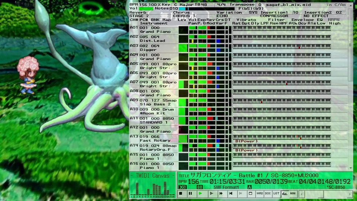Click the channel list scroll-down arrow
The width and height of the screenshot is (357, 201).
(351, 168)
